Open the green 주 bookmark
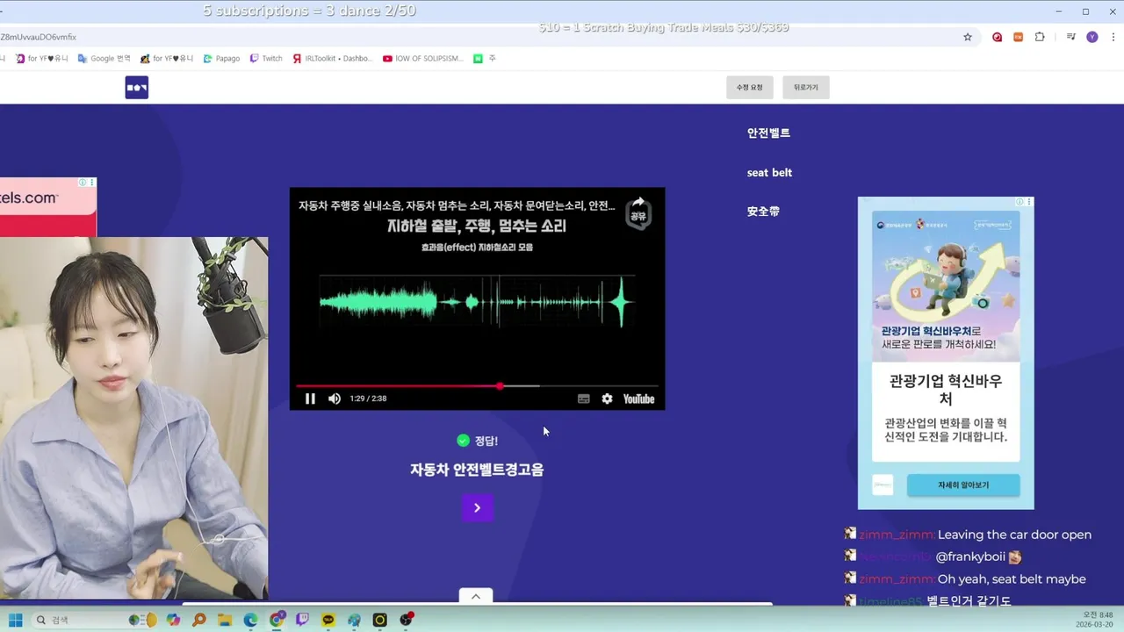The image size is (1124, 632). [485, 58]
